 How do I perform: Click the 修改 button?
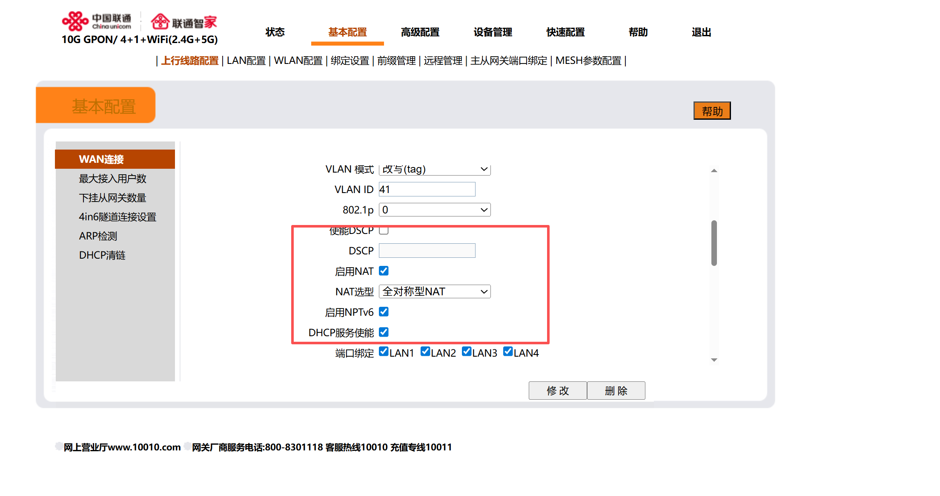click(x=557, y=390)
